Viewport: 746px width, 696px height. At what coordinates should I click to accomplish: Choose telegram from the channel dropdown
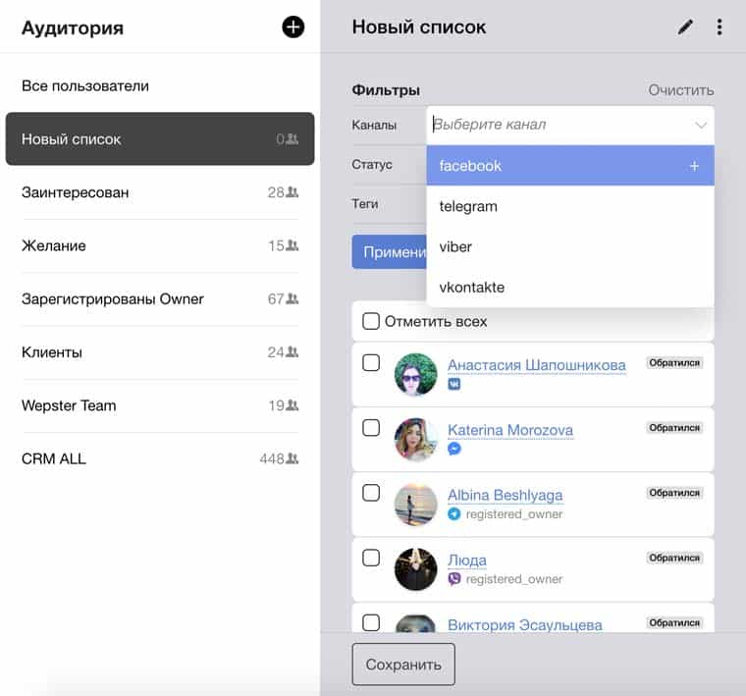click(x=468, y=206)
